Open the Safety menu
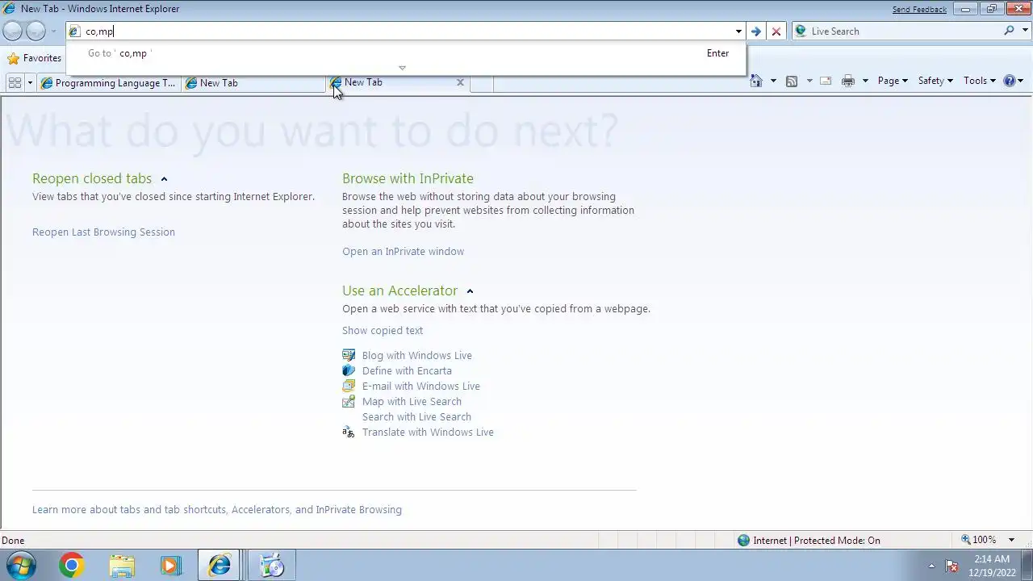Image resolution: width=1033 pixels, height=581 pixels. [935, 81]
